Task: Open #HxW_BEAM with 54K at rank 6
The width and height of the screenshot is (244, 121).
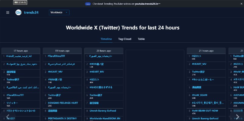Action: pos(199,95)
